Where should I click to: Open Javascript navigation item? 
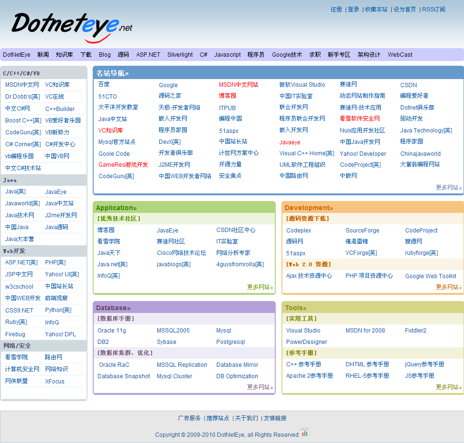coord(227,55)
